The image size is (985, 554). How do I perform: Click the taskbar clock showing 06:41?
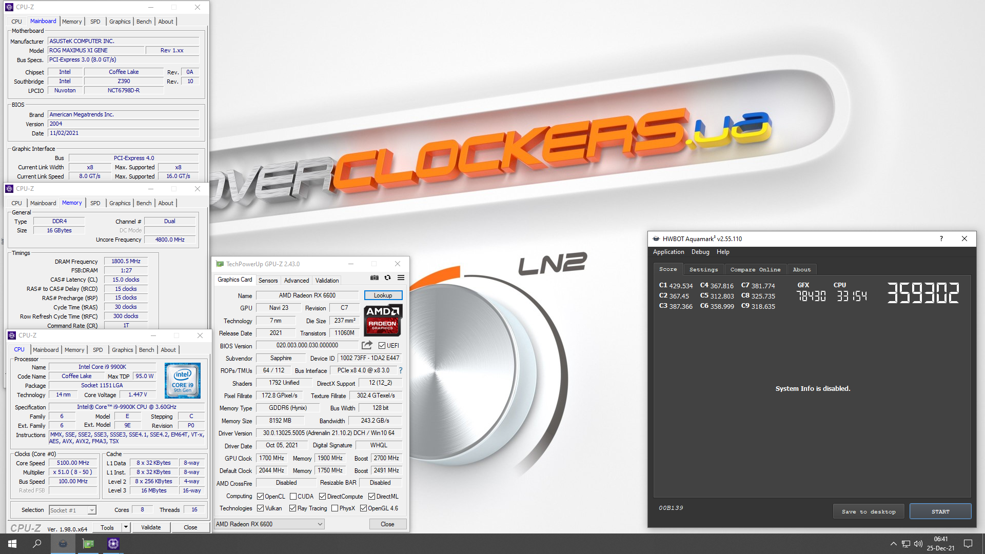pos(941,544)
